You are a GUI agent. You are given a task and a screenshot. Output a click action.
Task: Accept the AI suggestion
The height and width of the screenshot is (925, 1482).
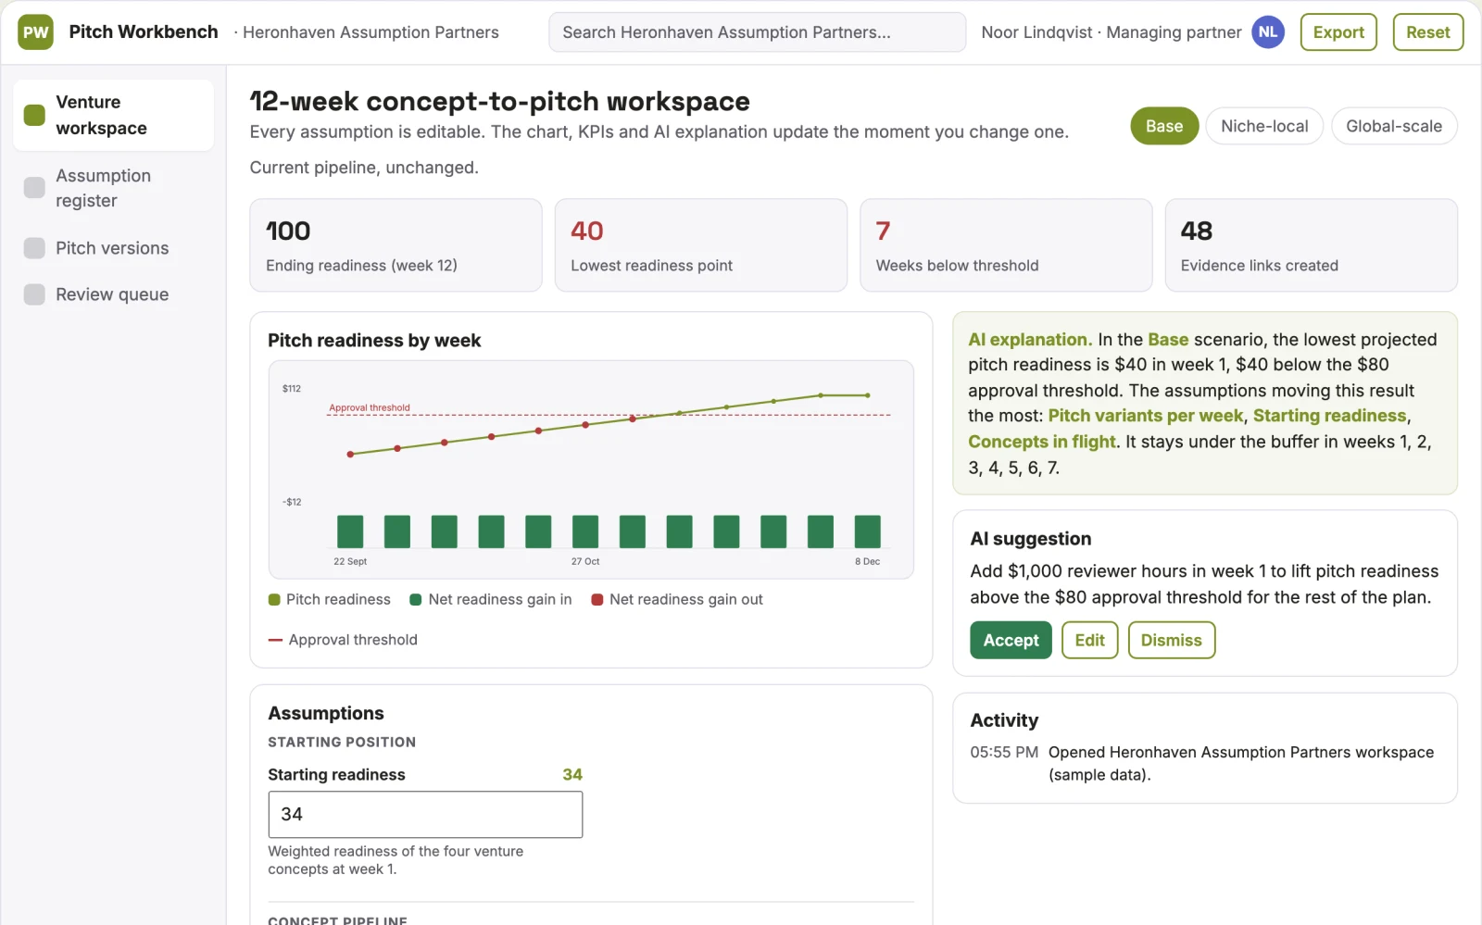coord(1011,640)
